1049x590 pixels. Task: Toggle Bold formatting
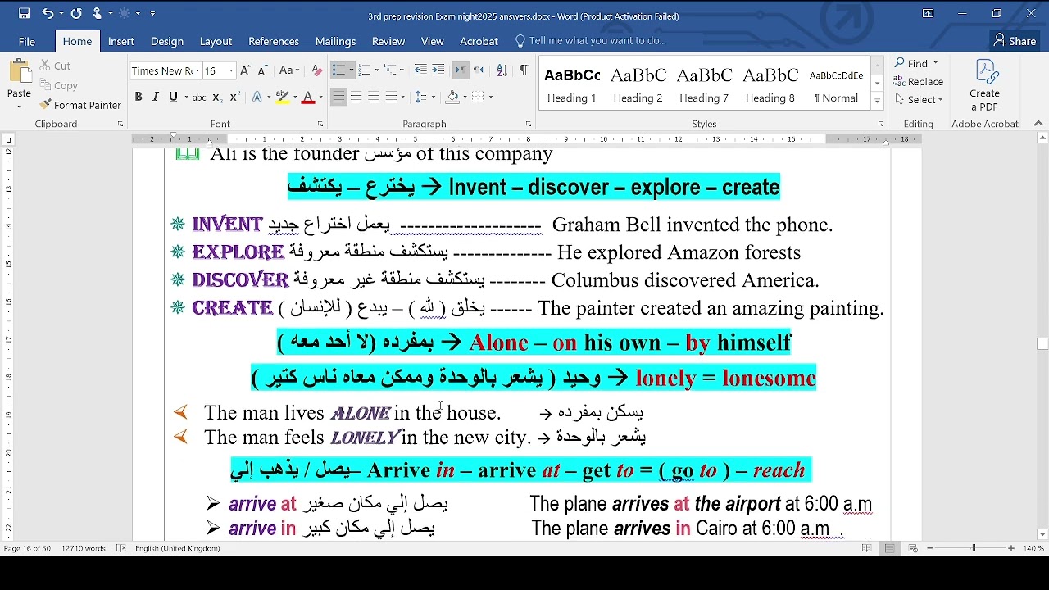tap(139, 97)
